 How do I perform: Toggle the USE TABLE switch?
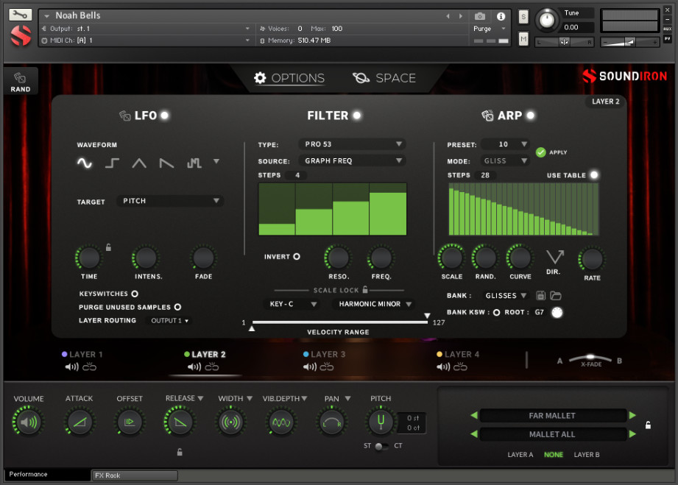tap(594, 175)
